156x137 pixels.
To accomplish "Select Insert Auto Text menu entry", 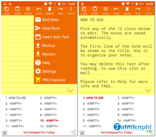I will click(56, 37).
